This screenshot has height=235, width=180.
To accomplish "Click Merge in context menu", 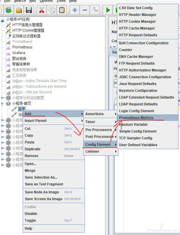I will pyautogui.click(x=54, y=171).
